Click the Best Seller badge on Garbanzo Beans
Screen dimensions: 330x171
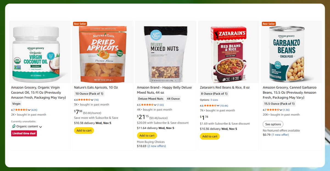(x=269, y=24)
